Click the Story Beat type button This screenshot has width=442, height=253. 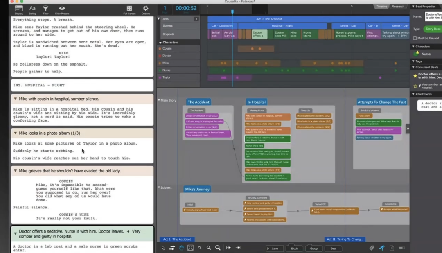click(433, 29)
